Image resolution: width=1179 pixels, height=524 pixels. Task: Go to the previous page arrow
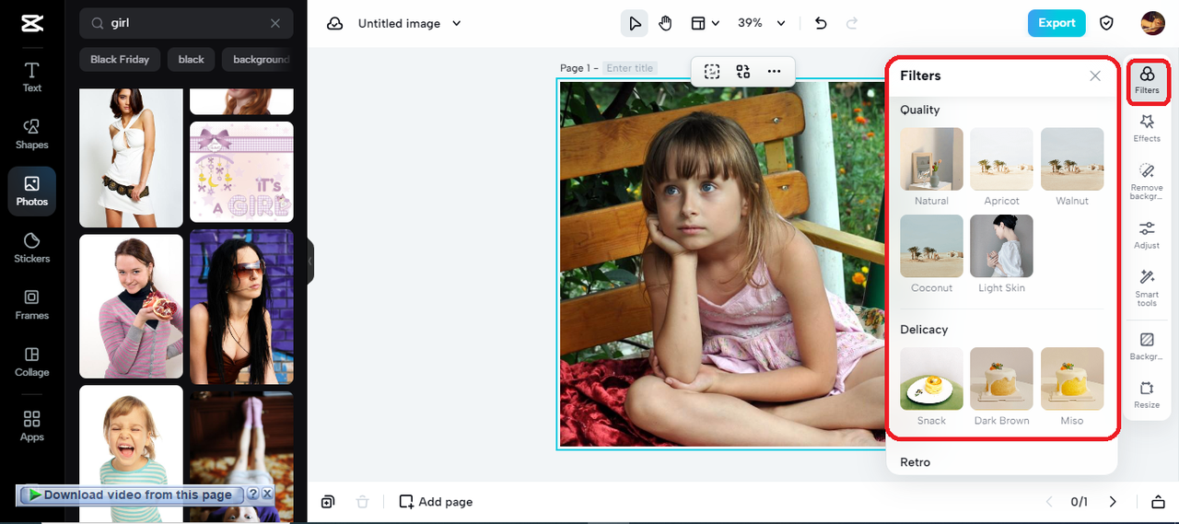click(1048, 502)
